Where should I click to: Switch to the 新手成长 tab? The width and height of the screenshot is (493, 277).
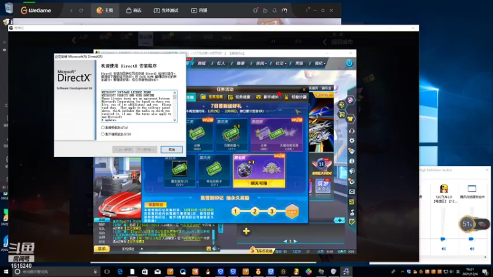267,97
